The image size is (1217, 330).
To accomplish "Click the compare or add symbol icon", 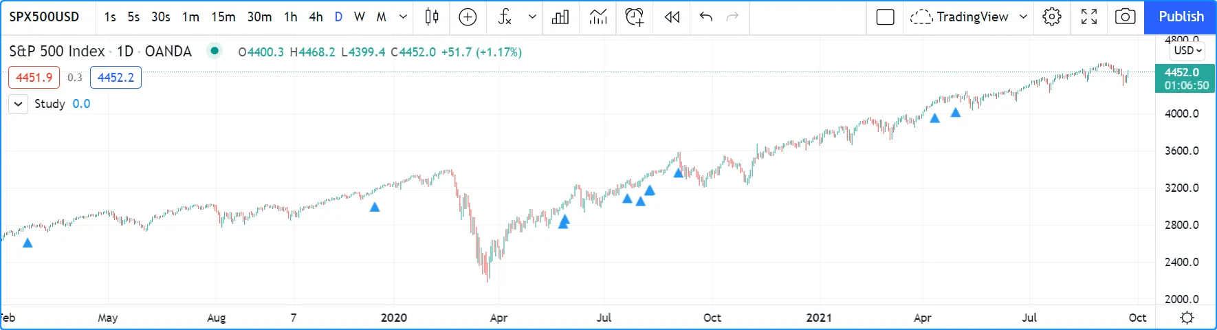I will (468, 17).
